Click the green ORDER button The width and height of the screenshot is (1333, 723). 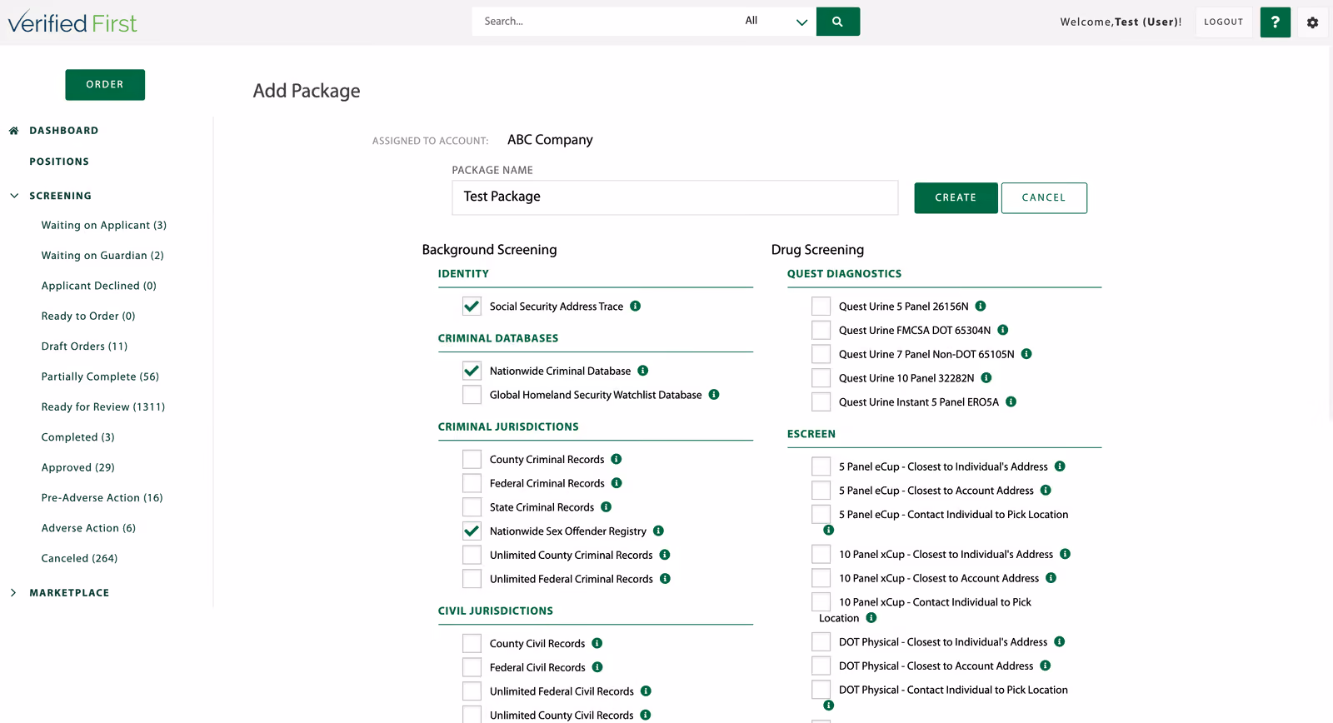click(105, 85)
